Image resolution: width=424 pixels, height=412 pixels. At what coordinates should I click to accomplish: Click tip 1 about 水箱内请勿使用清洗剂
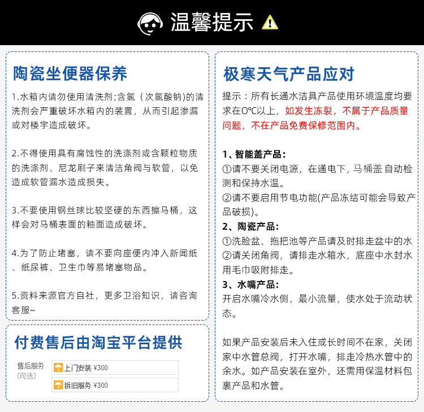107,110
